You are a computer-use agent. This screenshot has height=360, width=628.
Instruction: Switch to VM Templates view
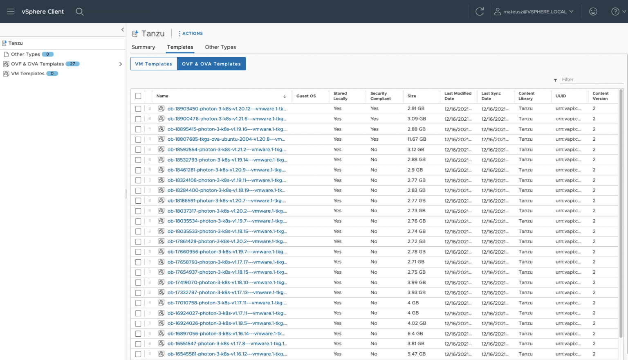click(x=153, y=64)
